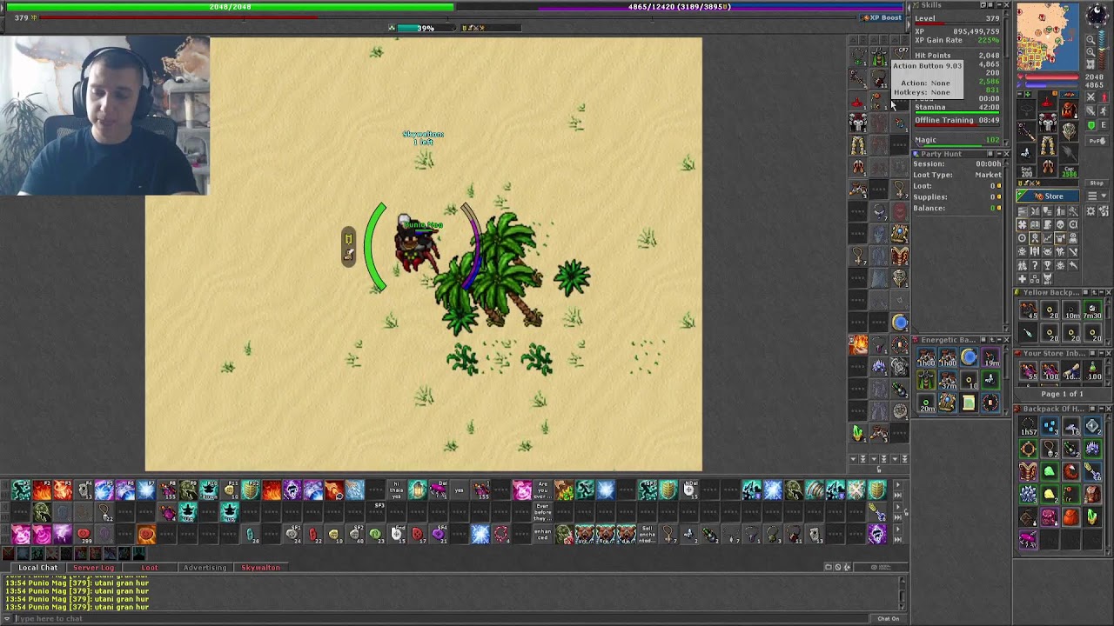
Task: Open the Skywalton private chat tab
Action: 260,568
